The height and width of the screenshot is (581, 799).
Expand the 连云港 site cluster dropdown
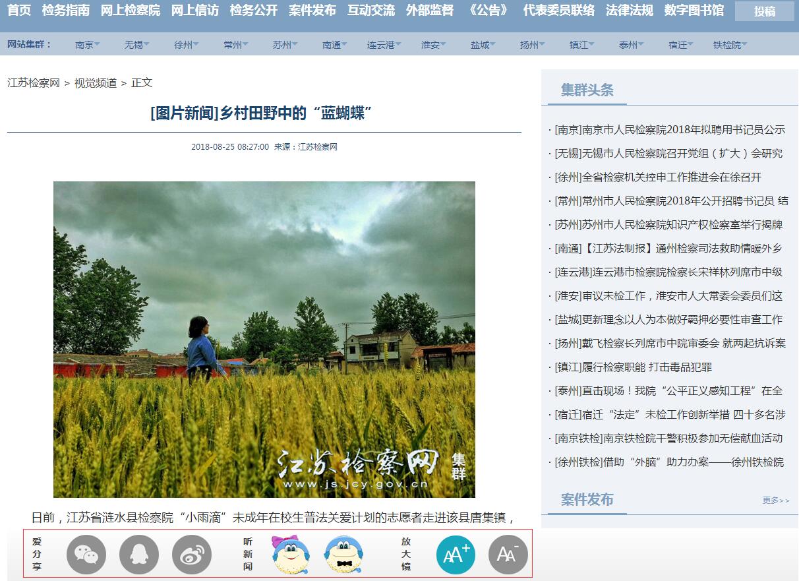[384, 45]
